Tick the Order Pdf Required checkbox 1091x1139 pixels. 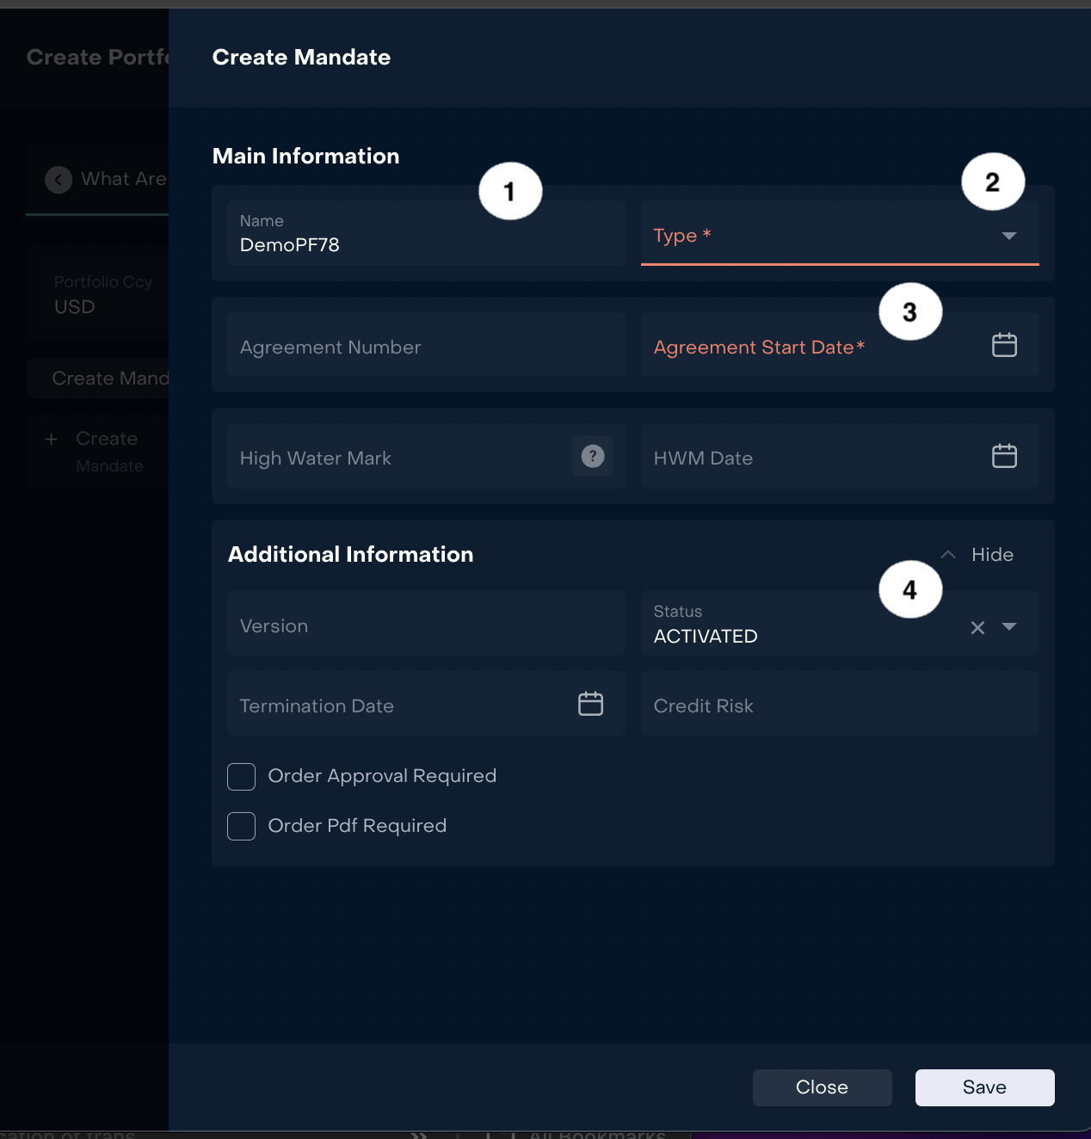242,827
